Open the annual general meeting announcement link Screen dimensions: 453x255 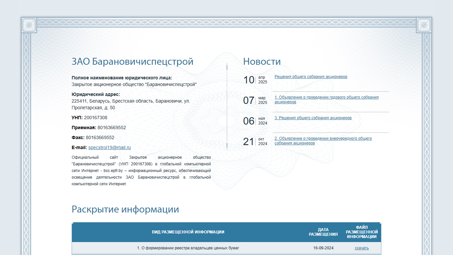pos(326,100)
